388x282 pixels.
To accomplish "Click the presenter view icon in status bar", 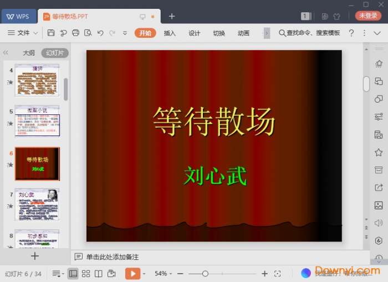I will tap(111, 273).
